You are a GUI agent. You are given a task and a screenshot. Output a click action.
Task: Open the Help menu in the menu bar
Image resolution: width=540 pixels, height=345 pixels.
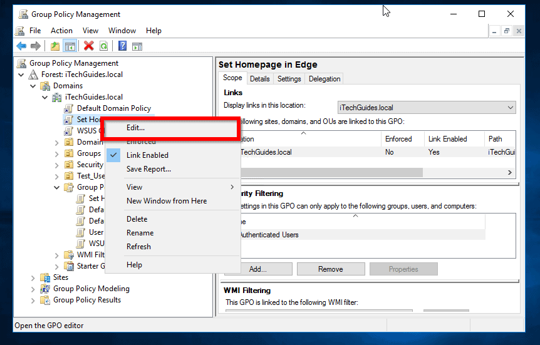click(x=153, y=31)
